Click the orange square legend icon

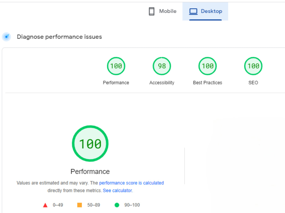click(x=80, y=205)
